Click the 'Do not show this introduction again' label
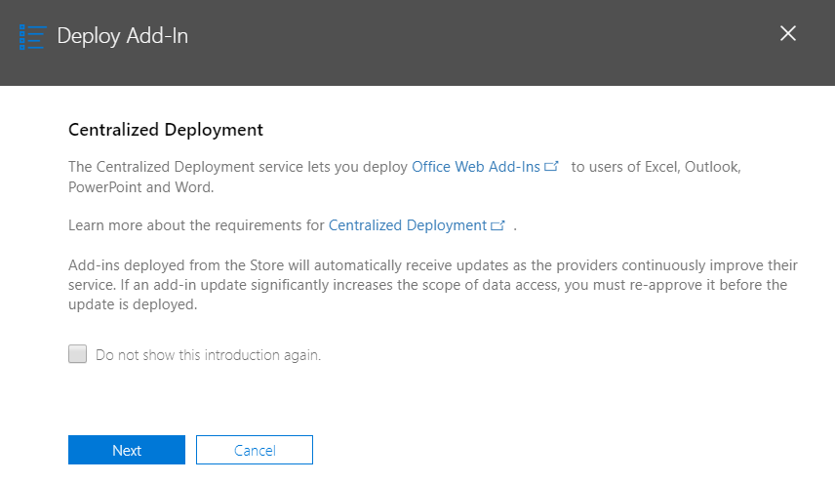The height and width of the screenshot is (483, 835). (208, 355)
